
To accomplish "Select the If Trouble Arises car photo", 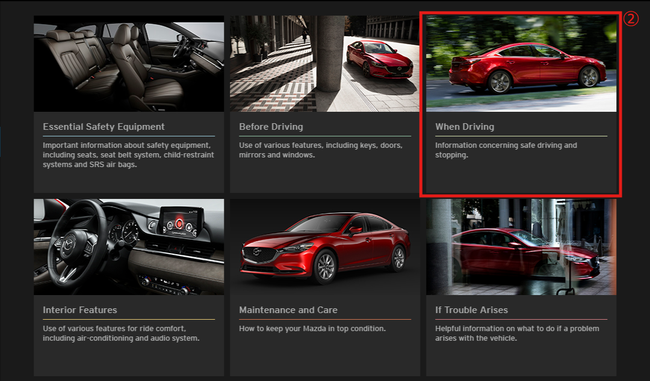I will (521, 247).
